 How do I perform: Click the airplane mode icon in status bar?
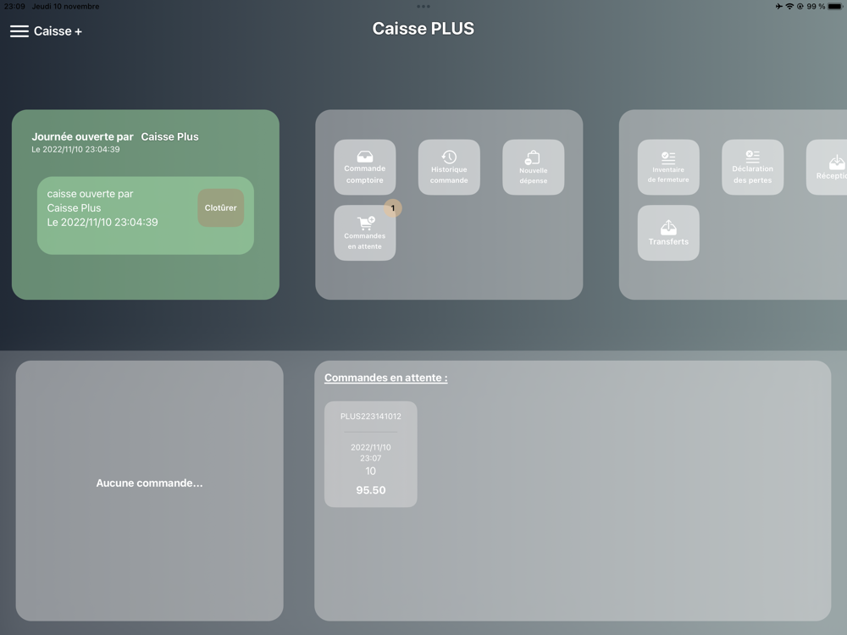[x=778, y=7]
